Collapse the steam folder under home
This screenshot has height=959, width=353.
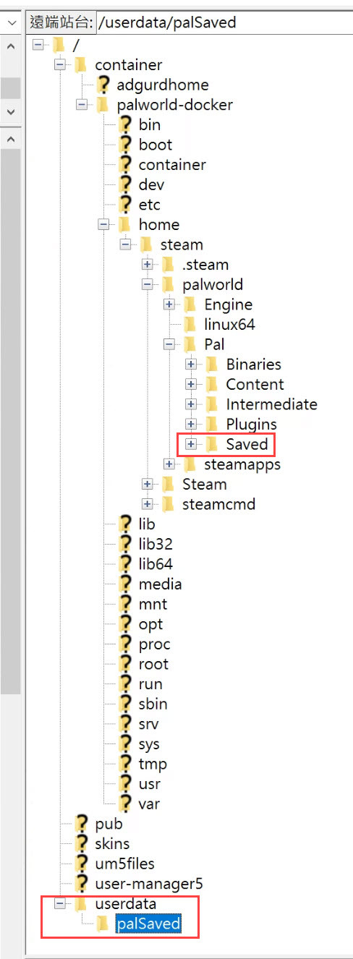pos(125,244)
